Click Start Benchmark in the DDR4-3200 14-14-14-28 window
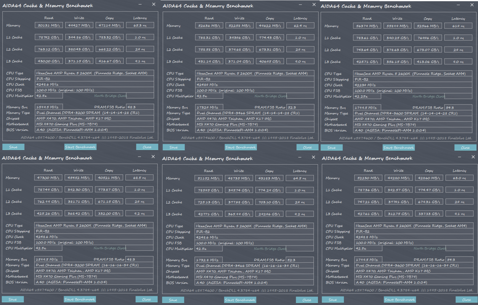478x305 pixels. pyautogui.click(x=80, y=147)
